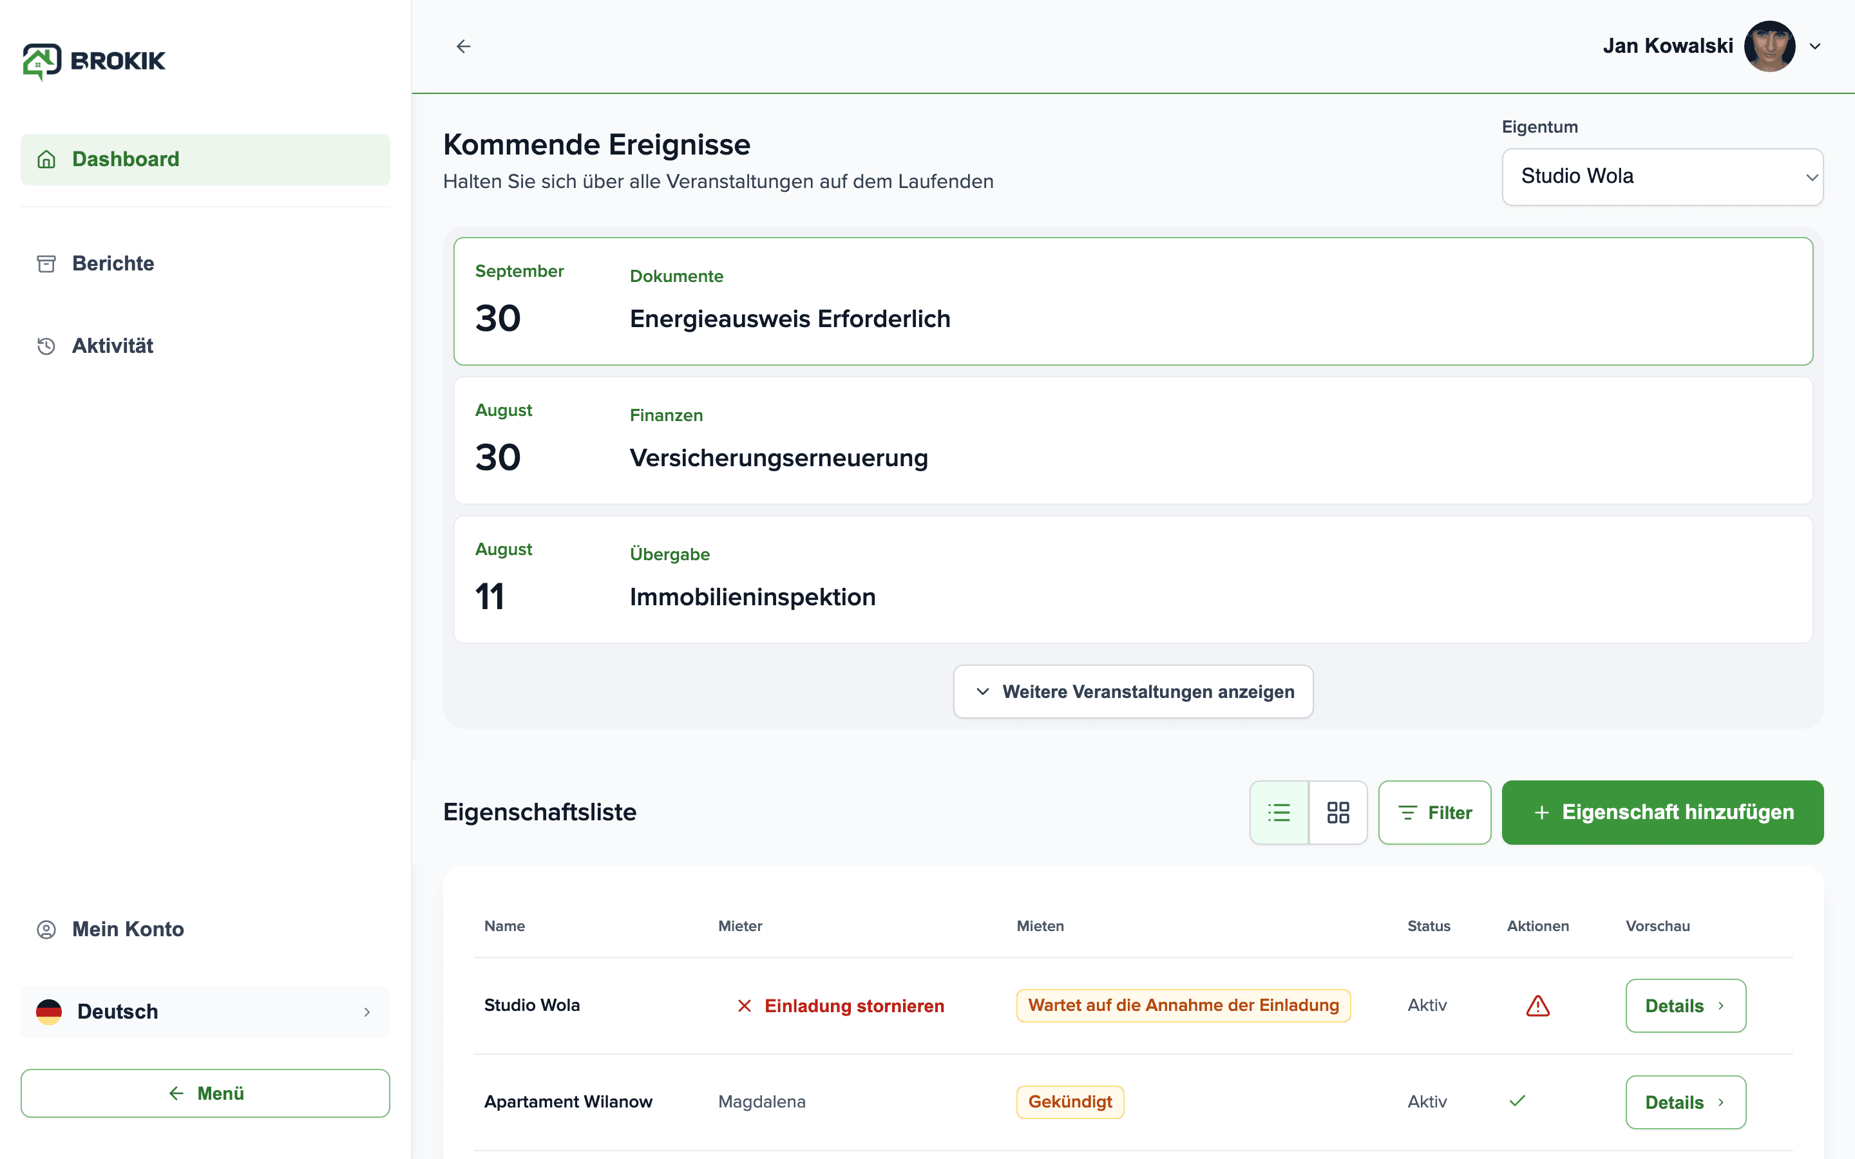Click Jan Kowalski's avatar picture
This screenshot has height=1159, width=1855.
tap(1769, 46)
